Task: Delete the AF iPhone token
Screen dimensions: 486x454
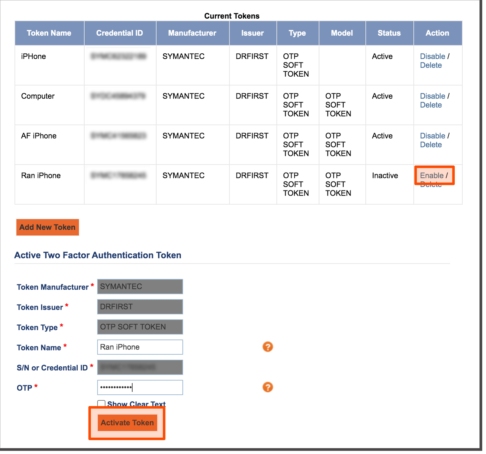Action: point(431,144)
